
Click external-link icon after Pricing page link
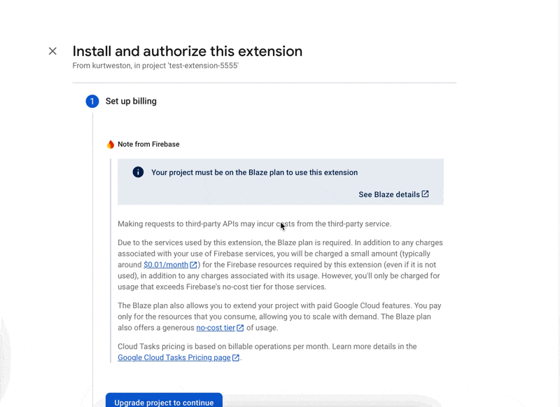(x=236, y=358)
